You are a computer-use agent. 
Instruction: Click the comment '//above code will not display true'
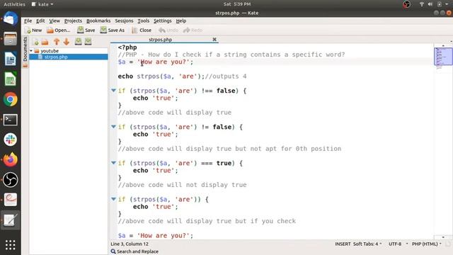tap(183, 185)
